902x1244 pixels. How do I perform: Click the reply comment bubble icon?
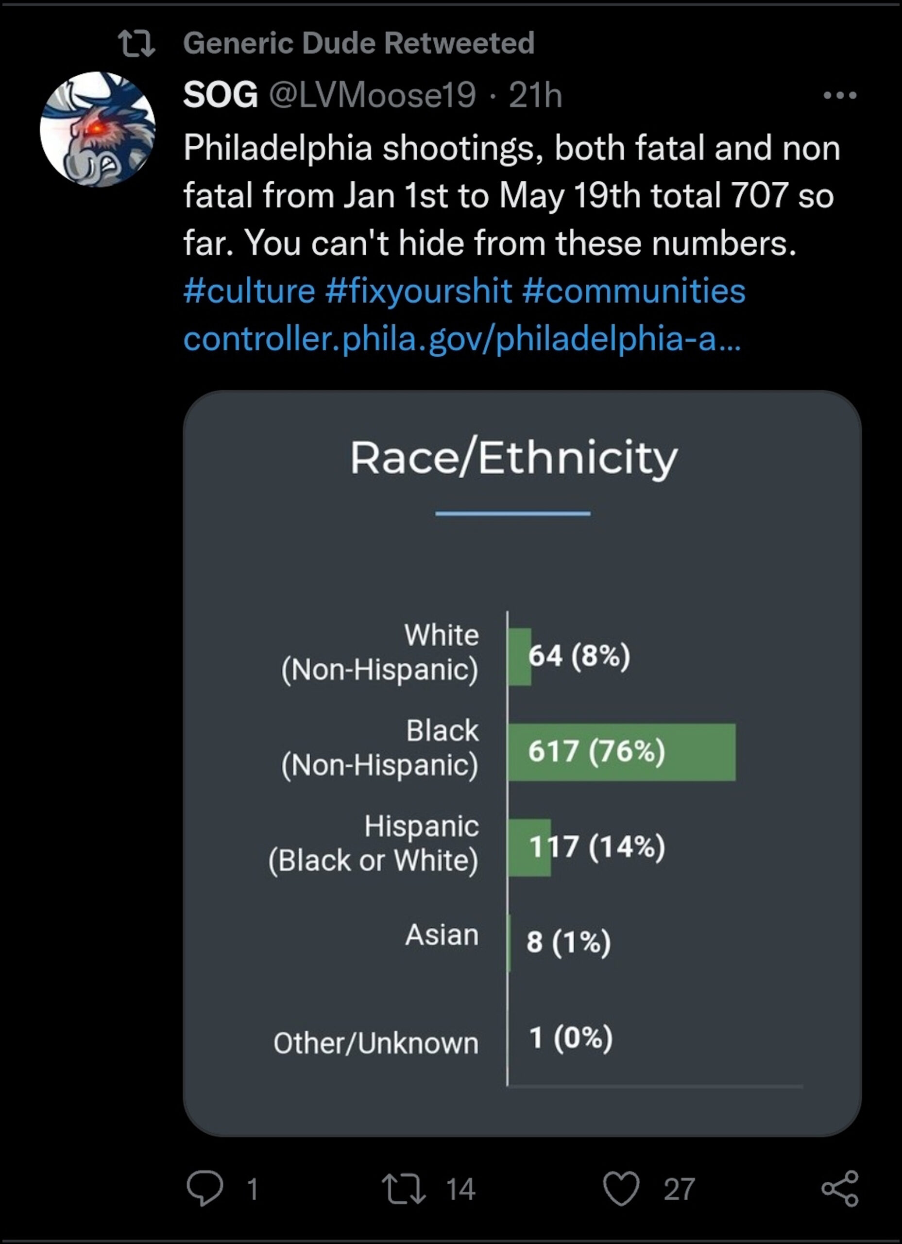[x=205, y=1188]
